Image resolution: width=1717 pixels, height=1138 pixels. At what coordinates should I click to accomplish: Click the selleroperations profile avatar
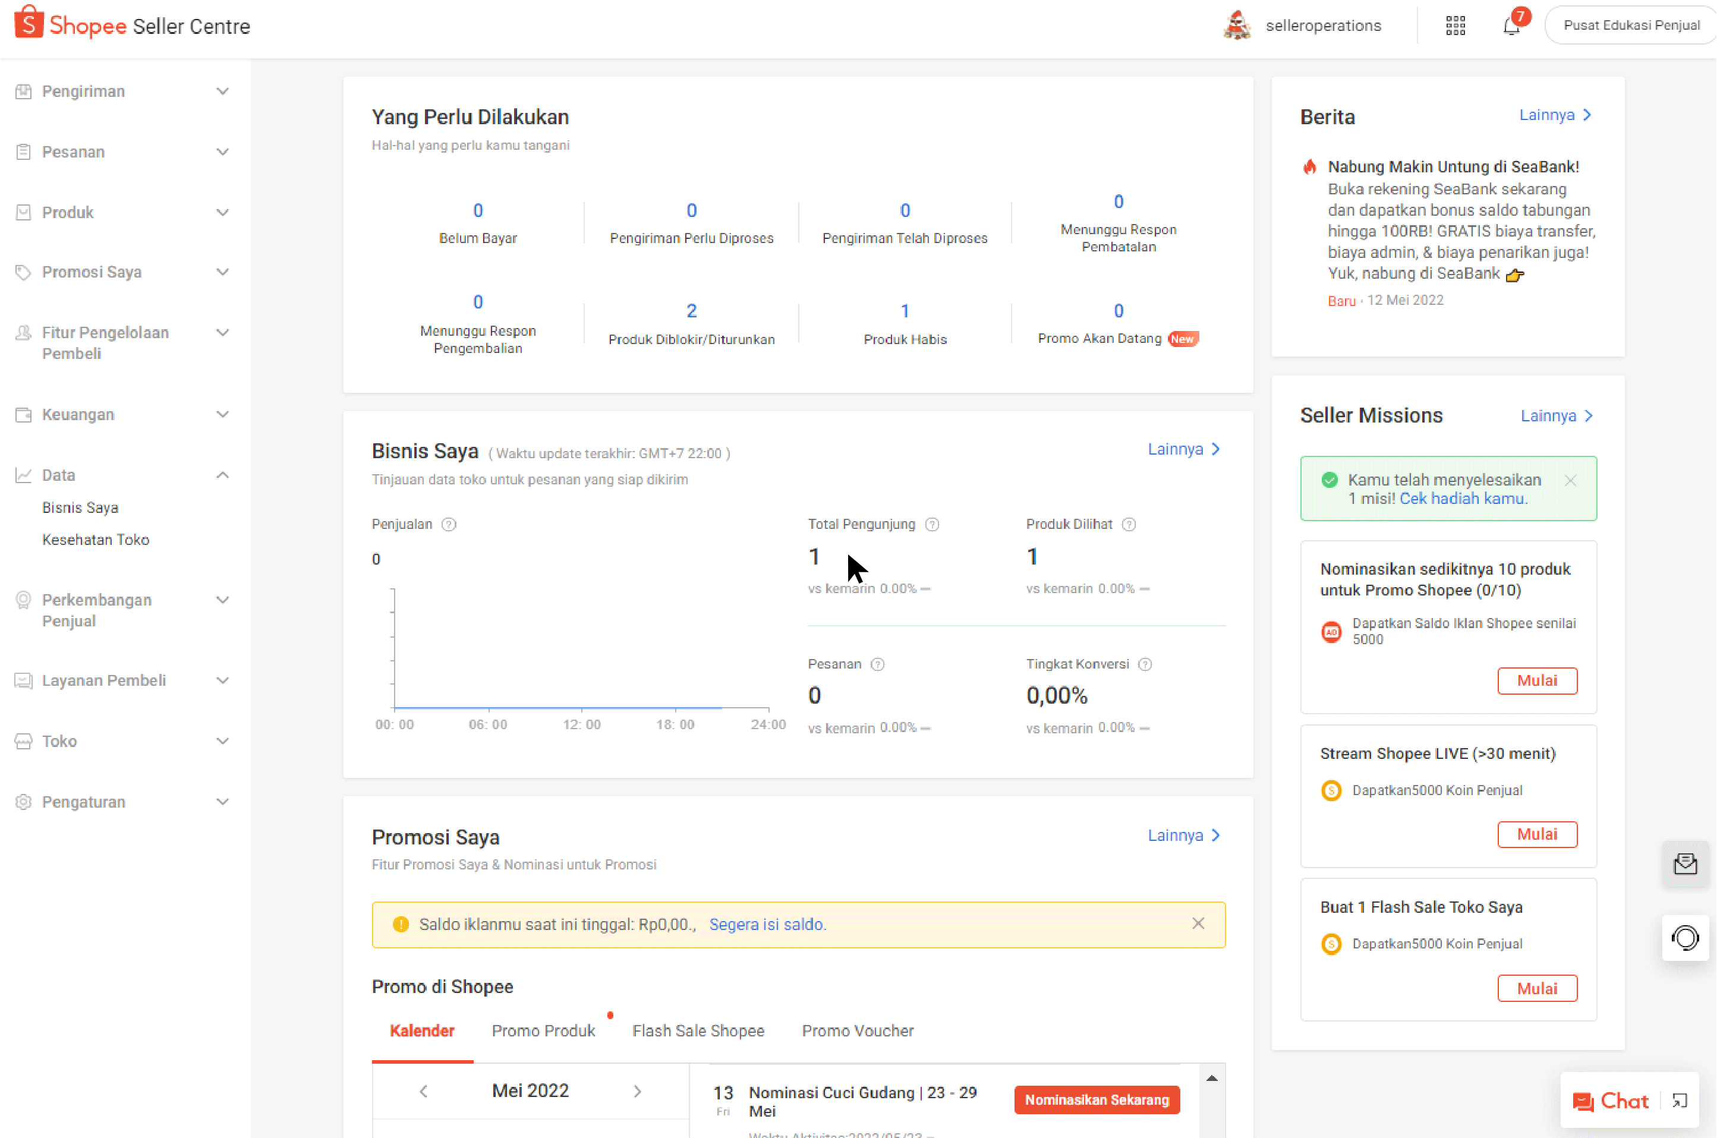tap(1237, 26)
